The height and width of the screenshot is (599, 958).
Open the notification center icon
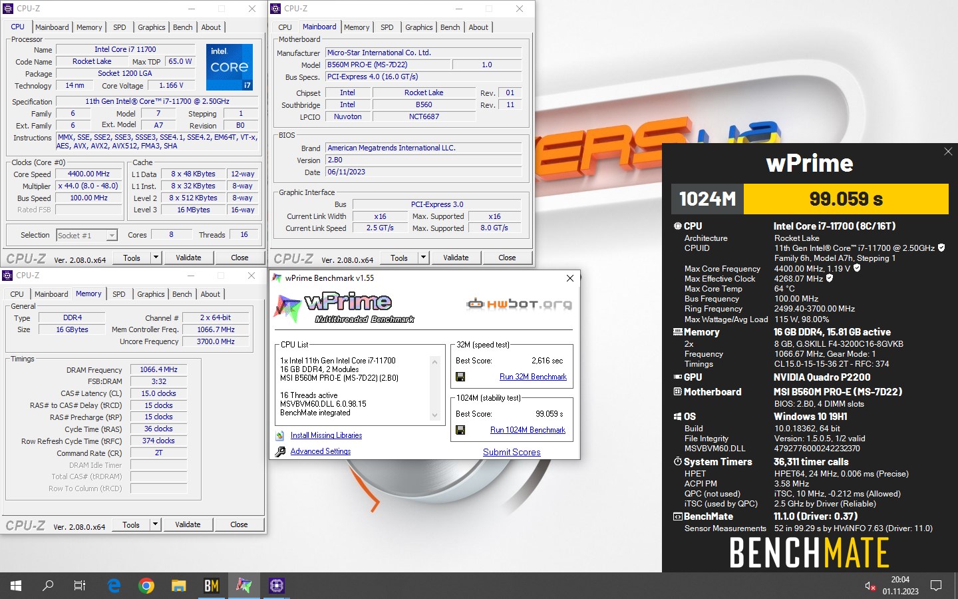point(936,586)
